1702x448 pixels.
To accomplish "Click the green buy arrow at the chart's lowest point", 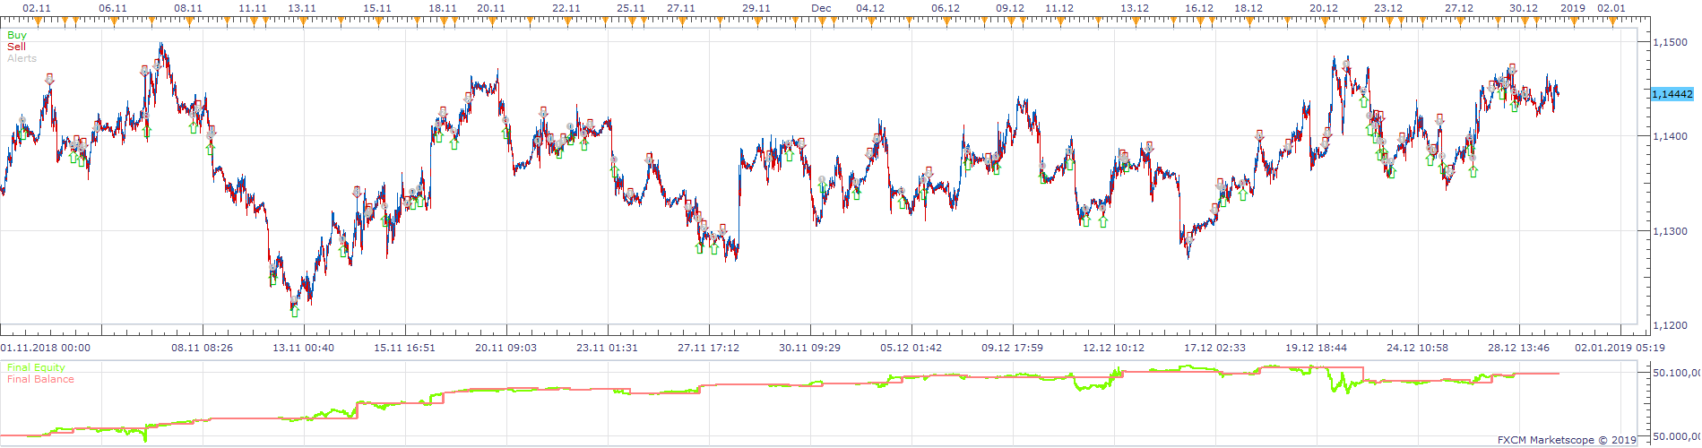I will [295, 311].
